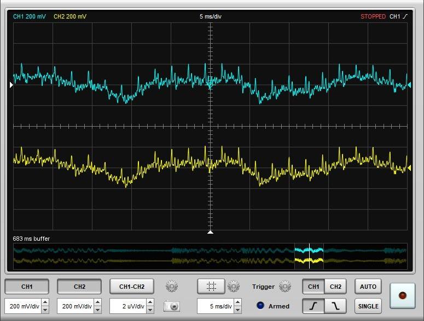Toggle the cursor grid measurement button
This screenshot has width=424, height=321.
tap(211, 286)
